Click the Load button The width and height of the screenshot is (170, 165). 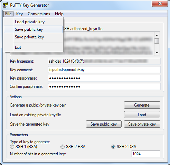coord(142,115)
